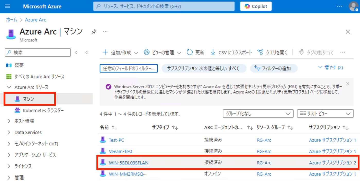The image size is (360, 184).
Task: Open page ellipsis next to pin icon
Action: click(x=105, y=32)
